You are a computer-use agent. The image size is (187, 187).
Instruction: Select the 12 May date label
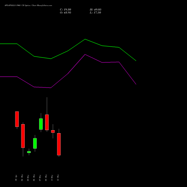[x=58, y=178]
